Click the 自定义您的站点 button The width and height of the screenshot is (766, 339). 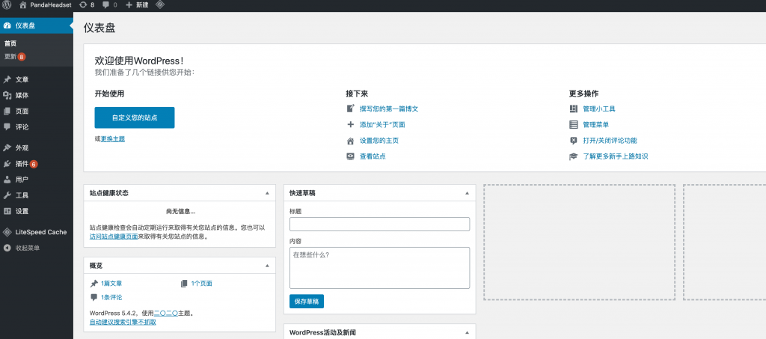click(134, 117)
